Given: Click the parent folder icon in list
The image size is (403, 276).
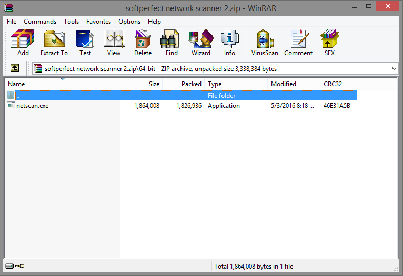Looking at the screenshot, I should [x=11, y=95].
